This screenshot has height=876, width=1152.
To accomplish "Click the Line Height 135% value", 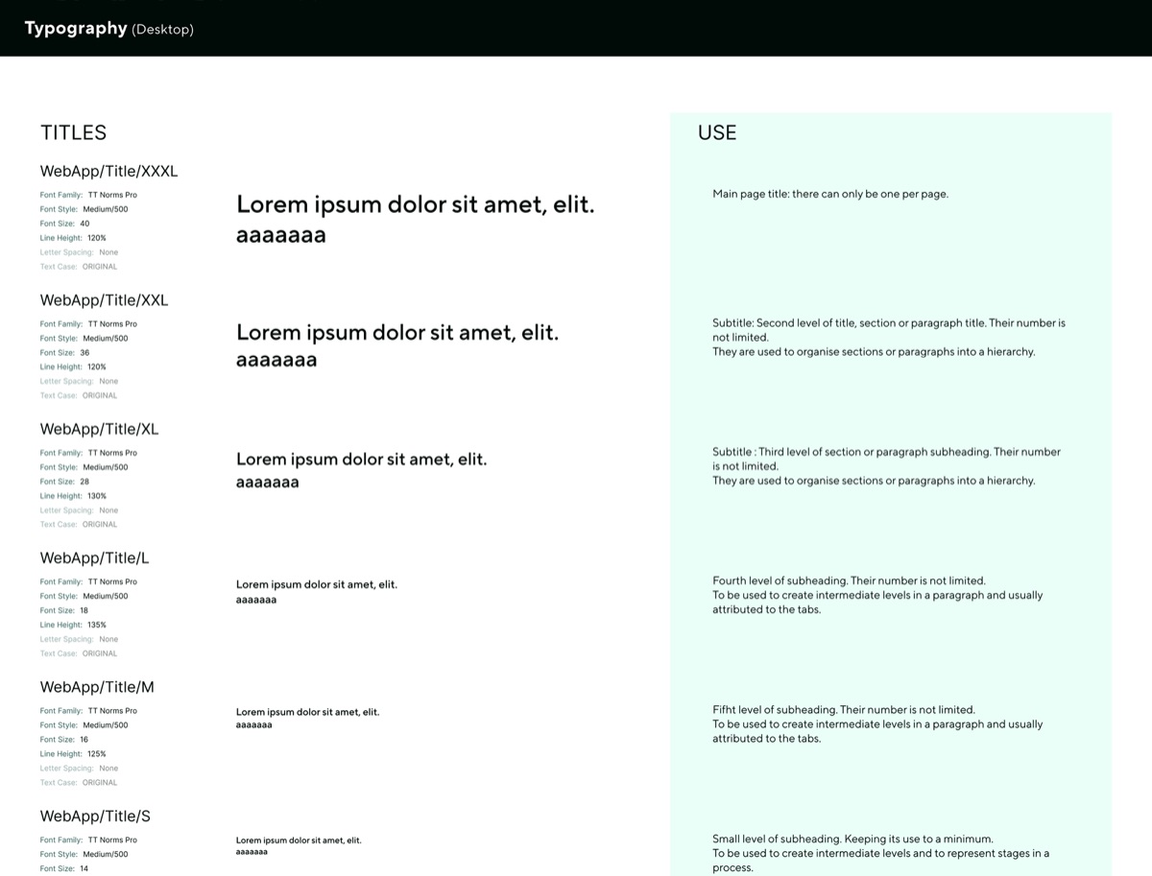I will pyautogui.click(x=97, y=625).
